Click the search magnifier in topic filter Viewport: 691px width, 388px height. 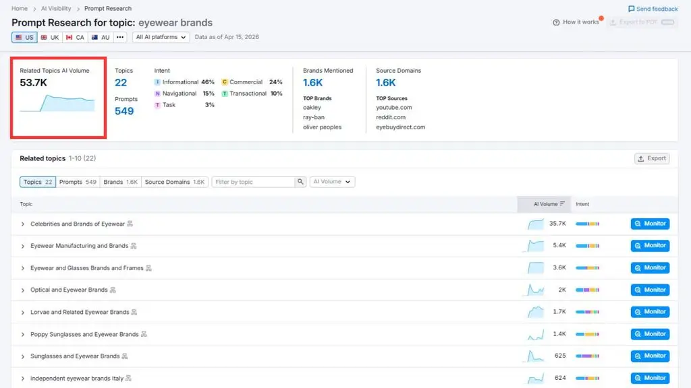coord(300,182)
